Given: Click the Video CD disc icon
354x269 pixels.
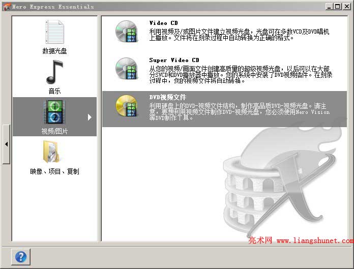Looking at the screenshot, I should (126, 32).
